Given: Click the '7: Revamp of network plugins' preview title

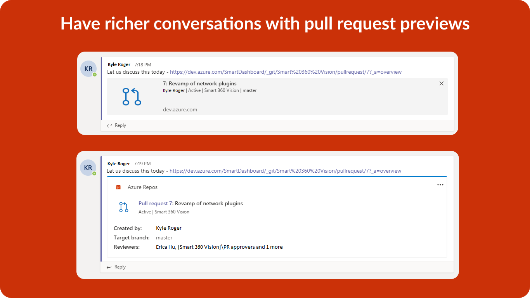Looking at the screenshot, I should (199, 83).
